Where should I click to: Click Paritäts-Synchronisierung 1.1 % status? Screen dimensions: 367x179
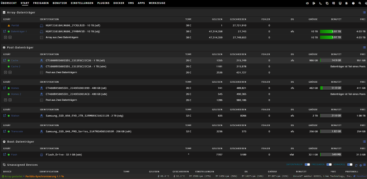44,176
